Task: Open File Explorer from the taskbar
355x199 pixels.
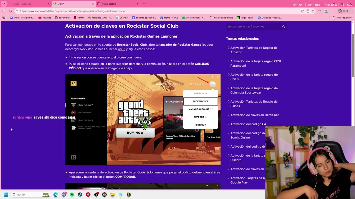Action: [112, 195]
